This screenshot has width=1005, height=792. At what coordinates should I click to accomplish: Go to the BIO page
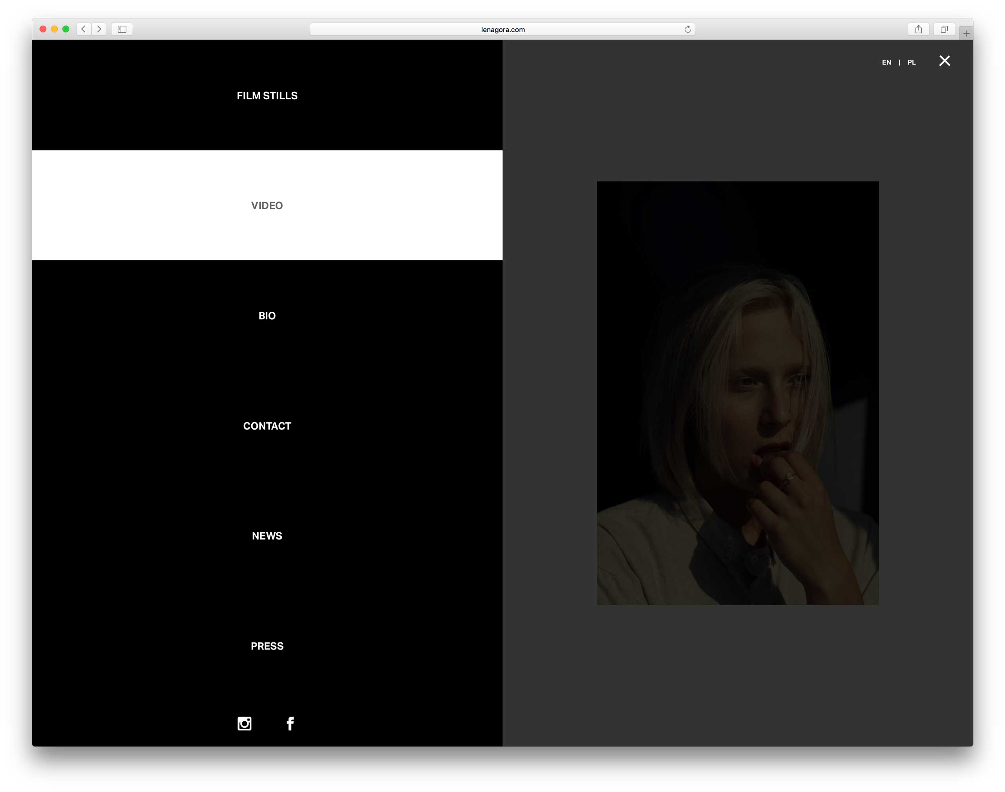click(267, 316)
